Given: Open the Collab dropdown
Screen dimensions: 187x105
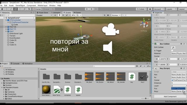Looking at the screenshot, I should [141, 9].
